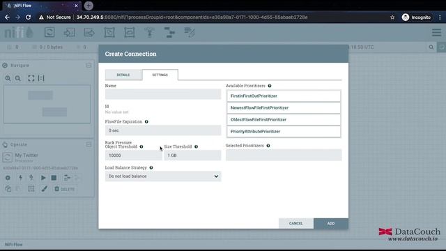The height and width of the screenshot is (251, 446).
Task: Add the connection
Action: tap(331, 223)
